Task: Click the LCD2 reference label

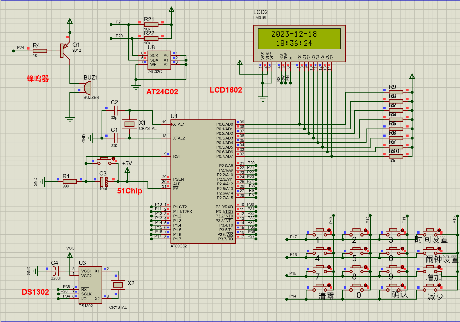Action: [x=260, y=12]
